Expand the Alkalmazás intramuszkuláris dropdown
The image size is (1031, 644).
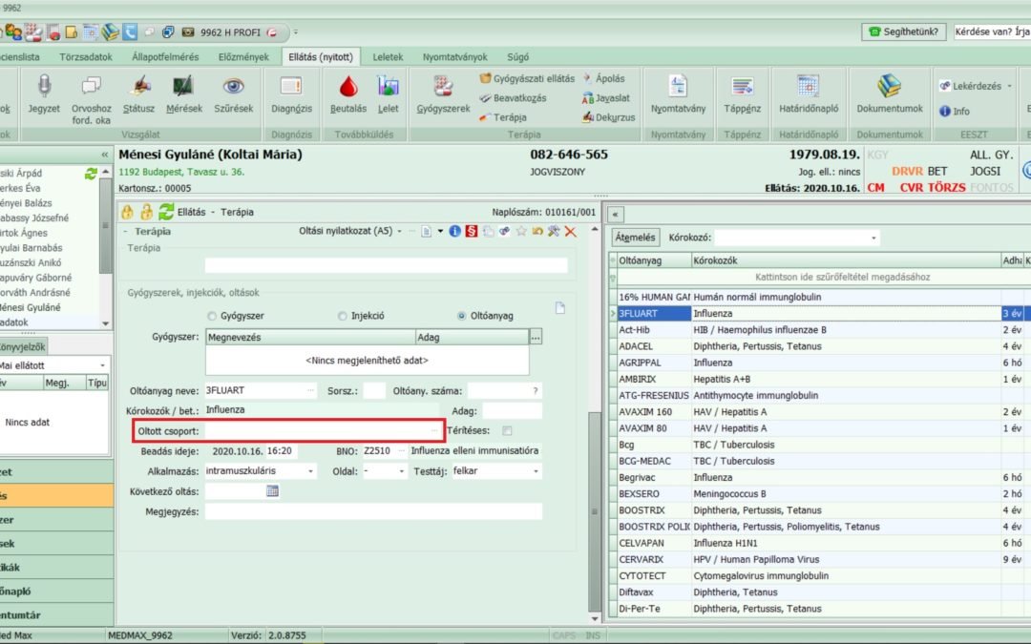click(x=311, y=471)
